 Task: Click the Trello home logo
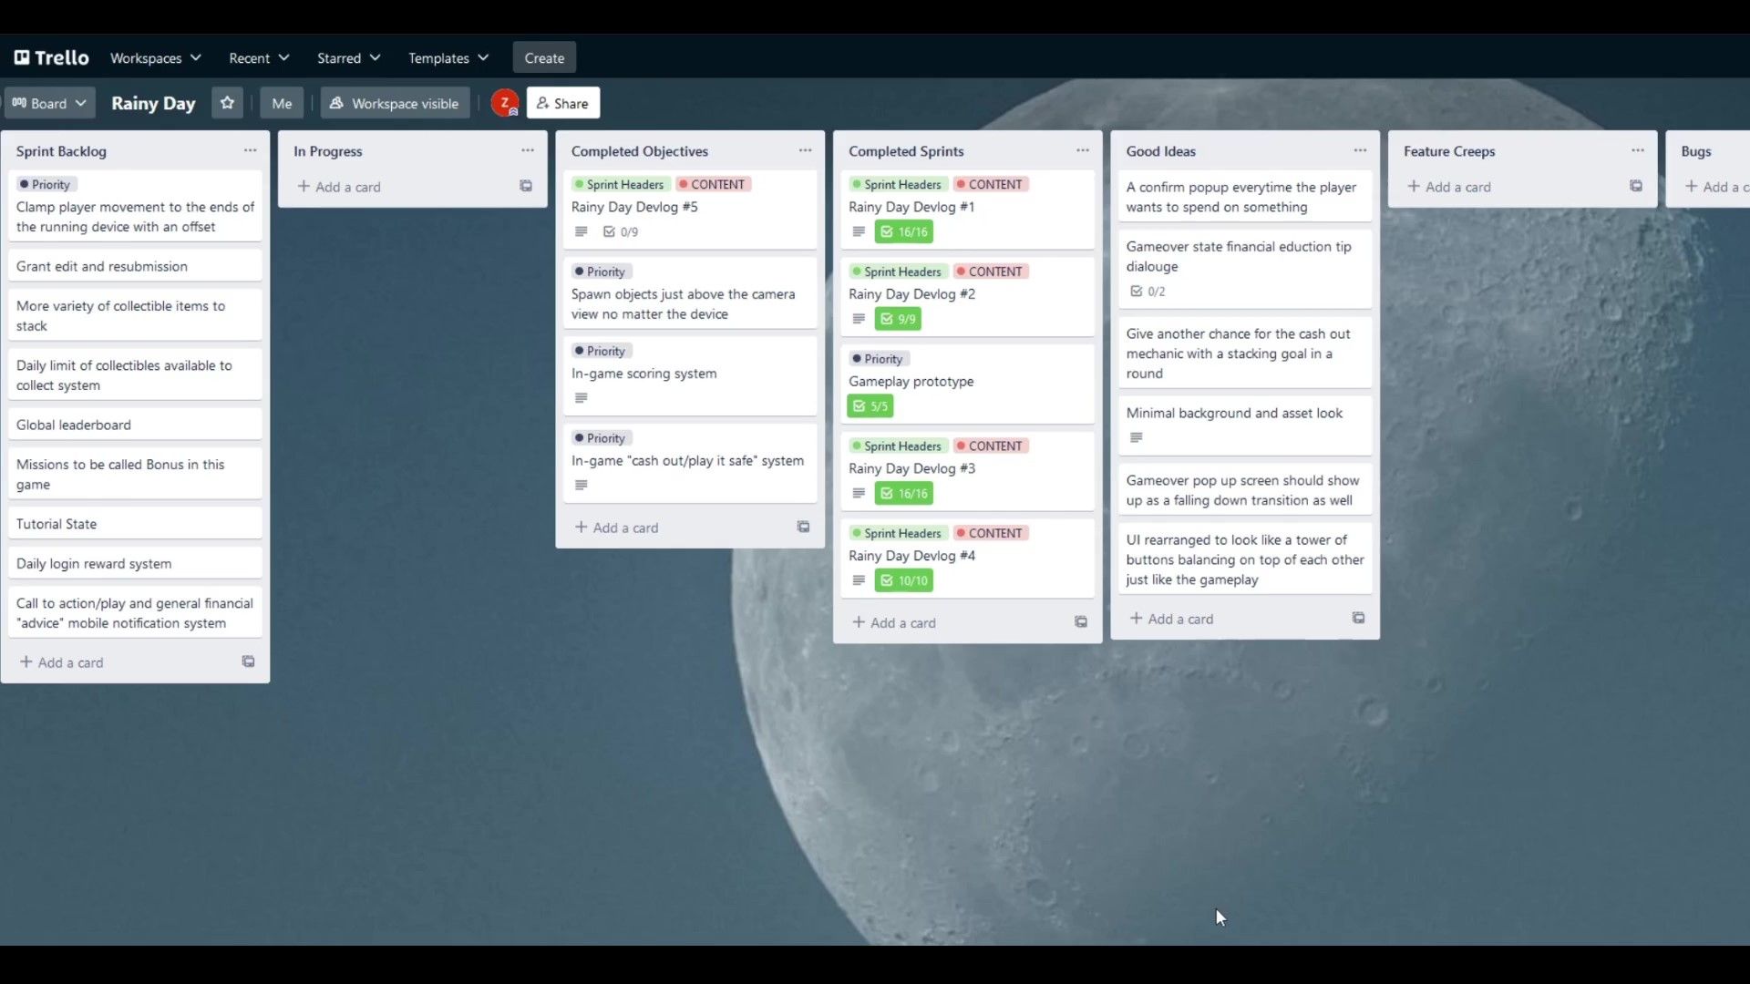(x=52, y=57)
